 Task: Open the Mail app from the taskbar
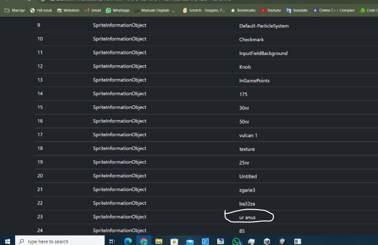click(190, 241)
